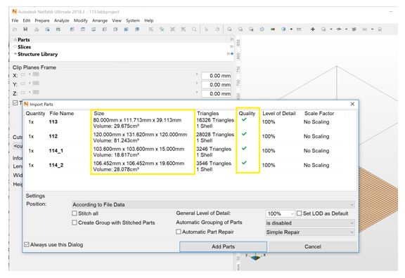Expand the Parts tree node

15,40
